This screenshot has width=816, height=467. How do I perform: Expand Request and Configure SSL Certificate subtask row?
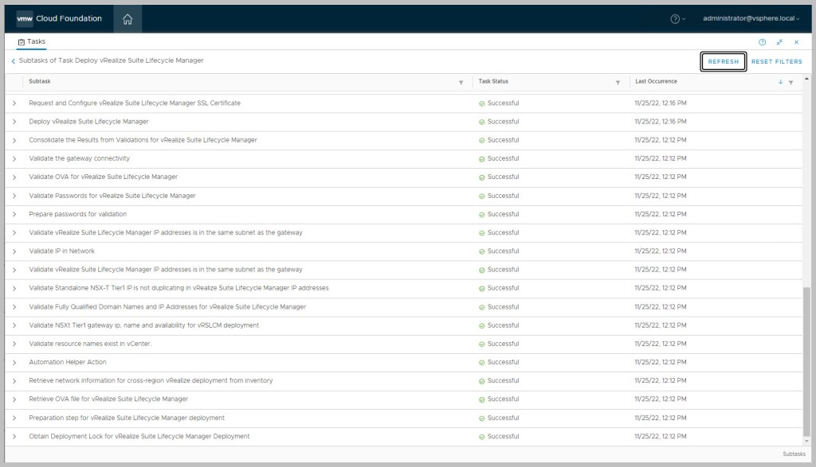click(x=14, y=103)
